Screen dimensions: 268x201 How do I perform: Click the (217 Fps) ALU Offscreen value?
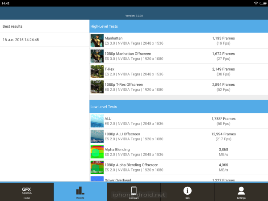tap(223, 139)
